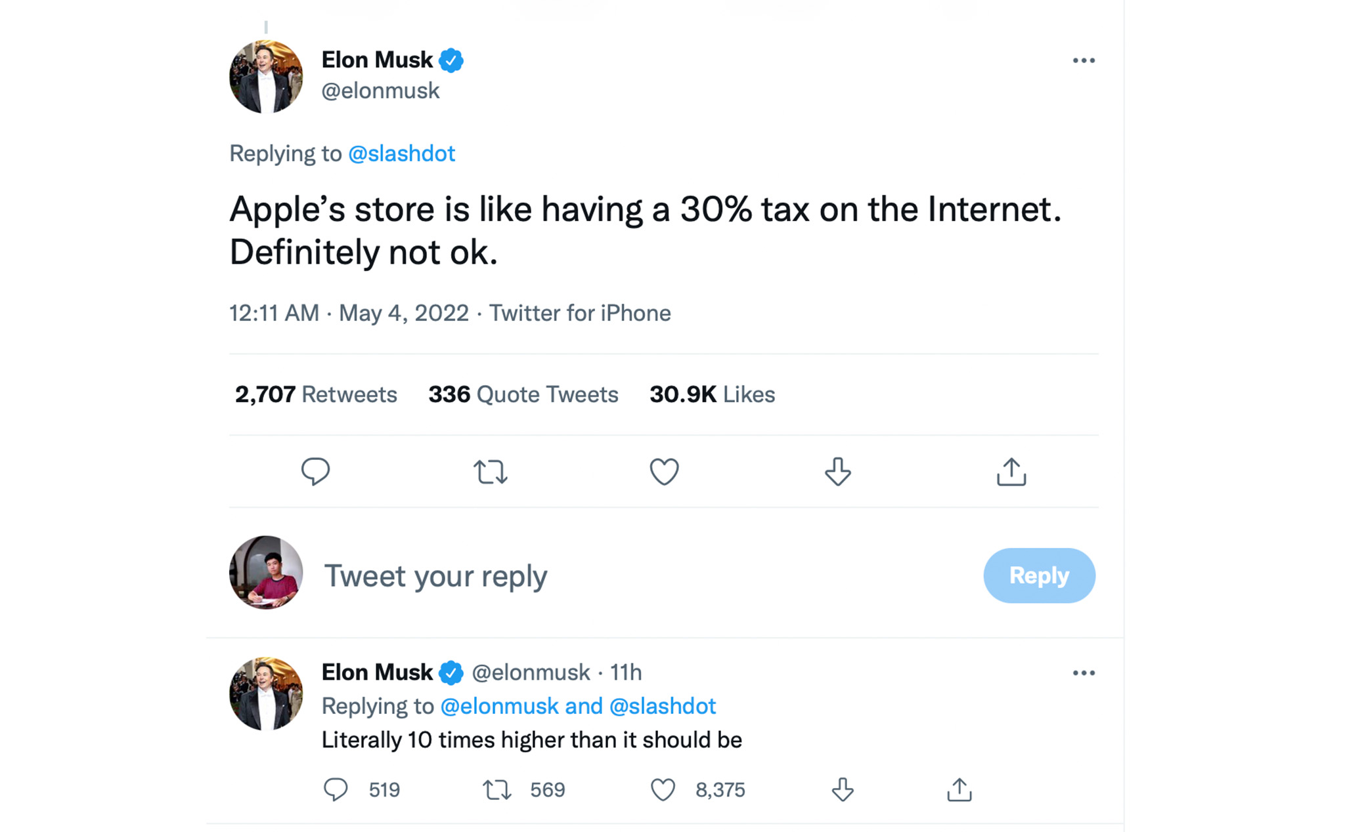
Task: Open the more options menu on the reply tweet
Action: tap(1084, 672)
